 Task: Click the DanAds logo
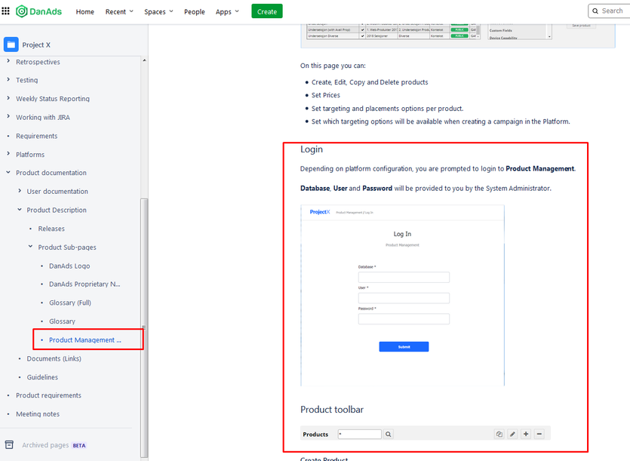point(39,11)
